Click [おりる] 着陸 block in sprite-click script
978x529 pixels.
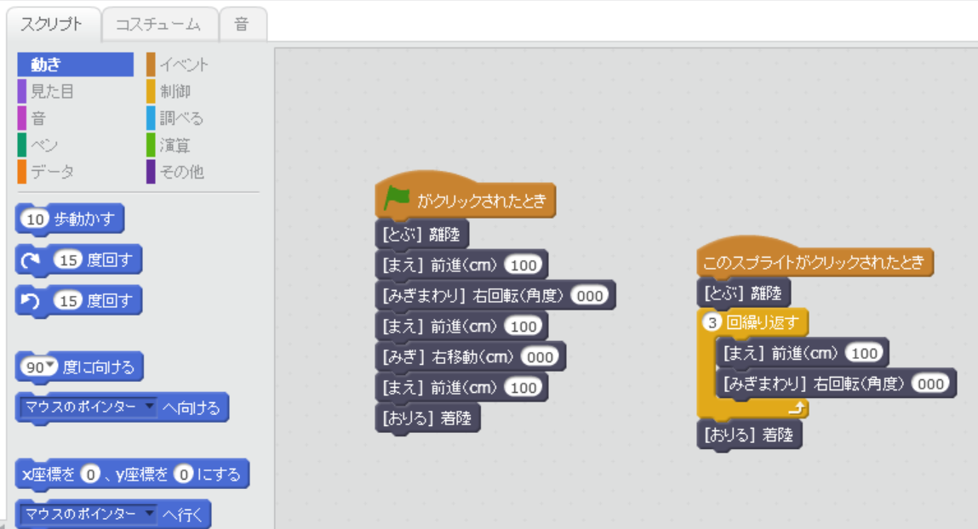[x=749, y=435]
